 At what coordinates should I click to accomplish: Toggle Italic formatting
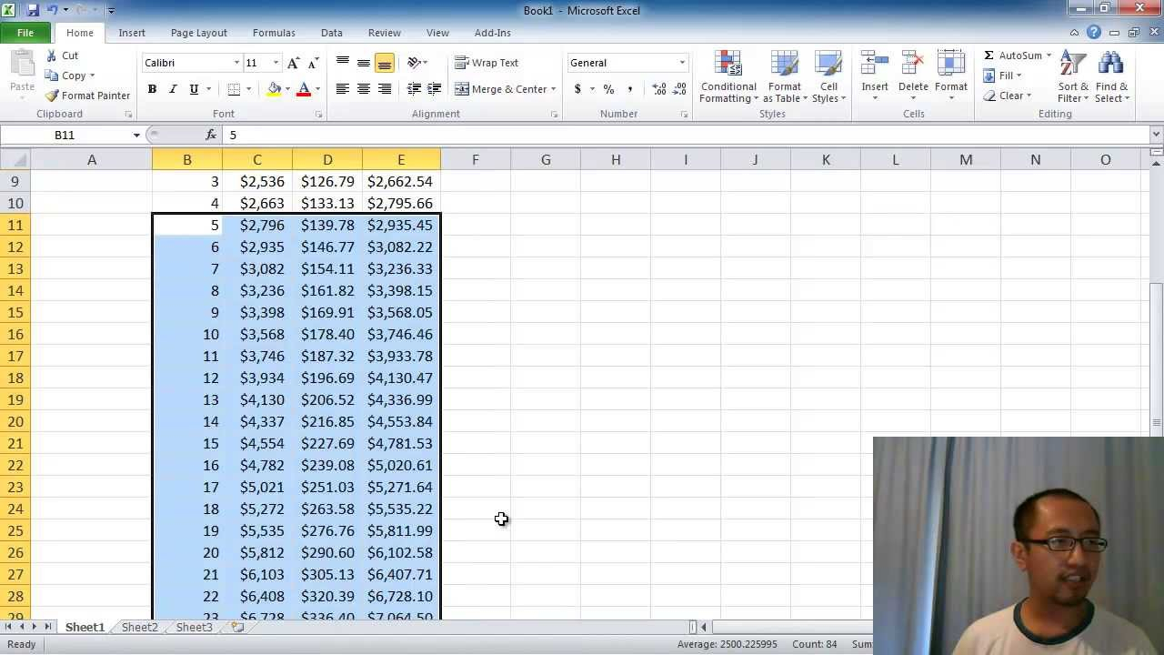(173, 89)
